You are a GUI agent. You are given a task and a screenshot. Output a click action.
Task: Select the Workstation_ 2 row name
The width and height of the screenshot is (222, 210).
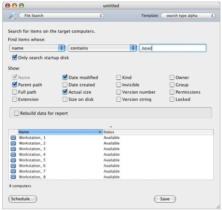(x=32, y=143)
